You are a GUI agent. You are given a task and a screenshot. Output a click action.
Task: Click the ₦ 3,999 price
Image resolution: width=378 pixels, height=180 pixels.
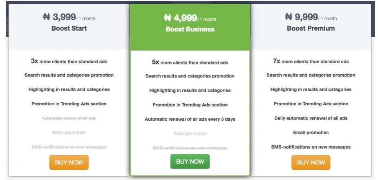pos(59,17)
